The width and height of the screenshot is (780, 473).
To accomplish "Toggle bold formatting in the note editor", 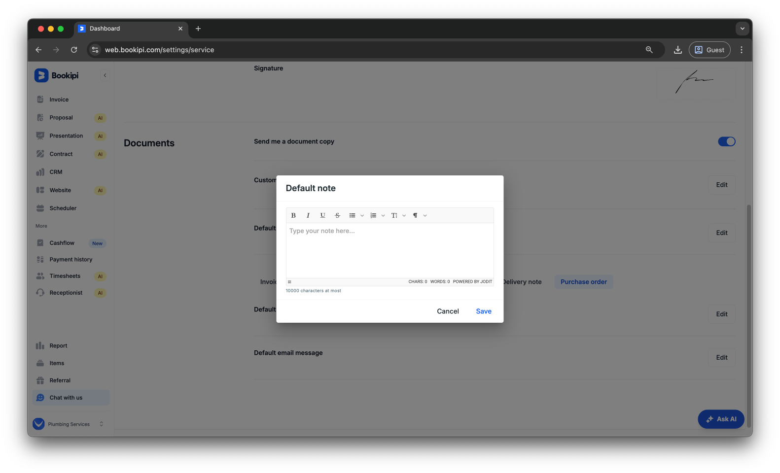I will click(293, 215).
